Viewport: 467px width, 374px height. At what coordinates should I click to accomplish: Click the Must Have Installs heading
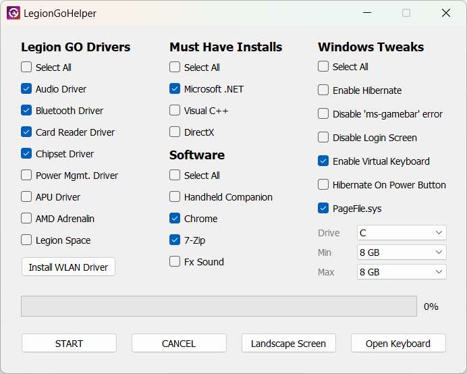[x=226, y=47]
